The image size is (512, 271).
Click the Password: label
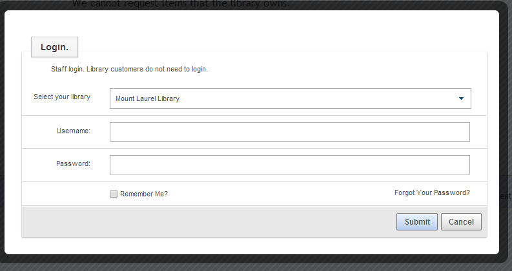pyautogui.click(x=73, y=164)
